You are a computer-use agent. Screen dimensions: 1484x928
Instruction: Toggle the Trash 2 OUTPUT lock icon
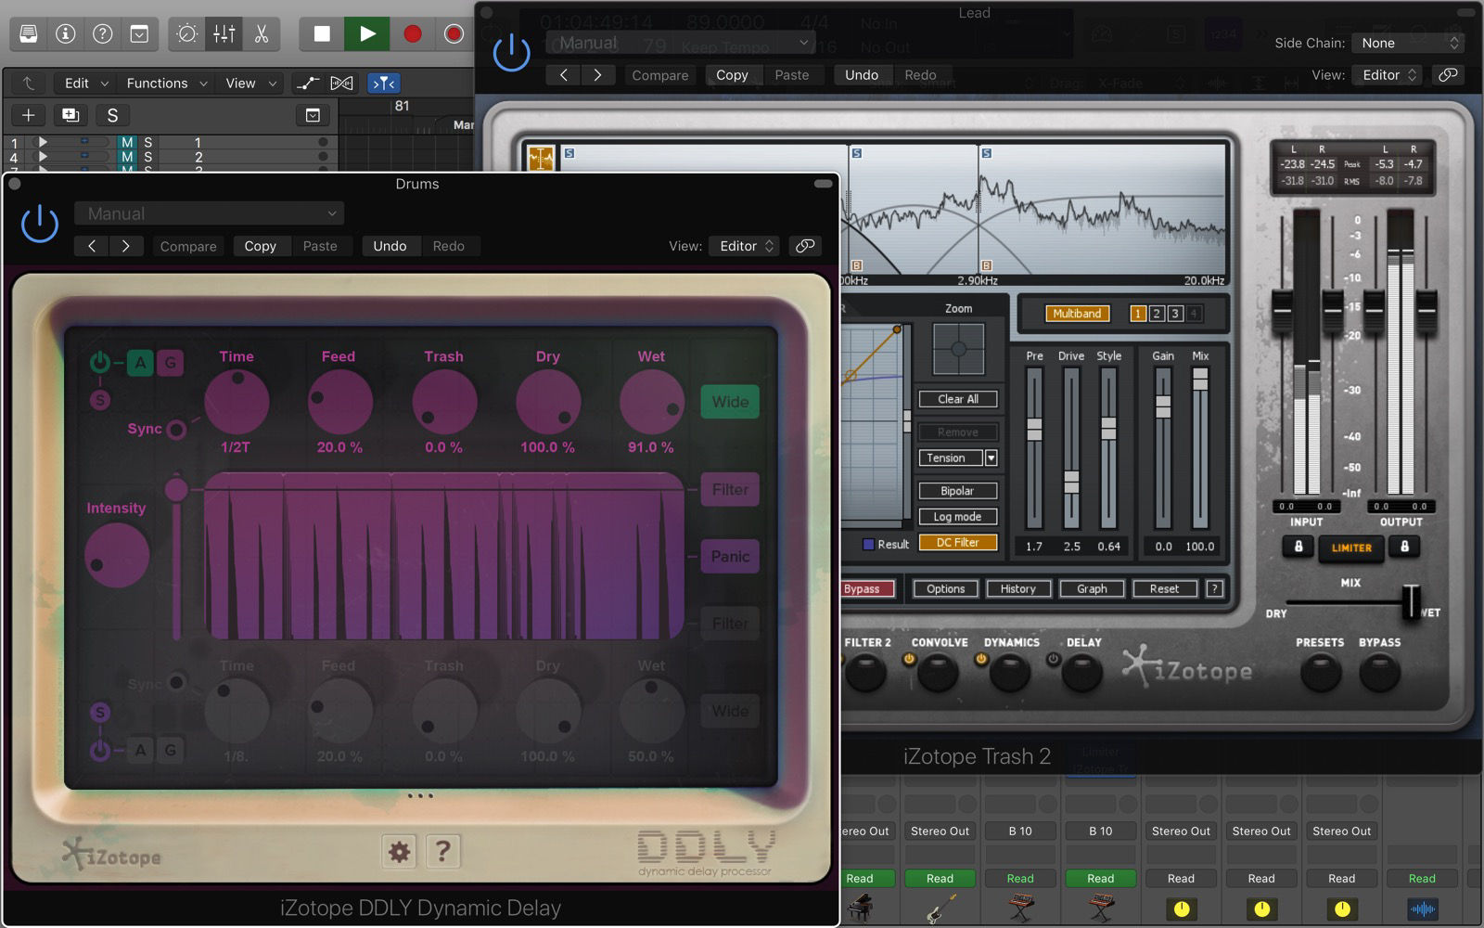tap(1404, 547)
